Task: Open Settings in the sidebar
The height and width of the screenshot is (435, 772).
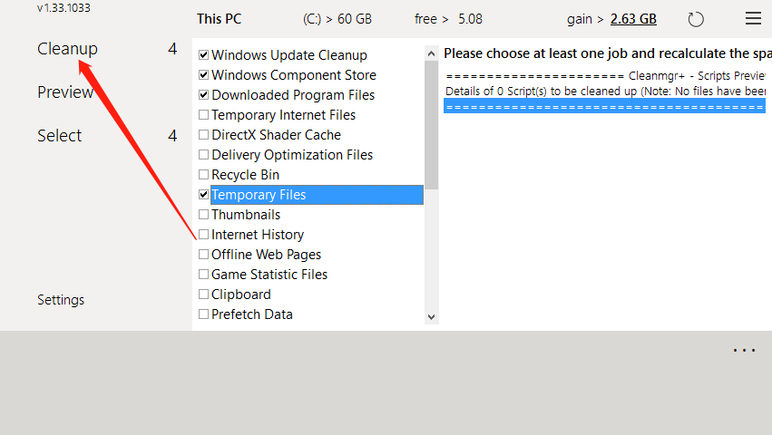Action: (61, 300)
